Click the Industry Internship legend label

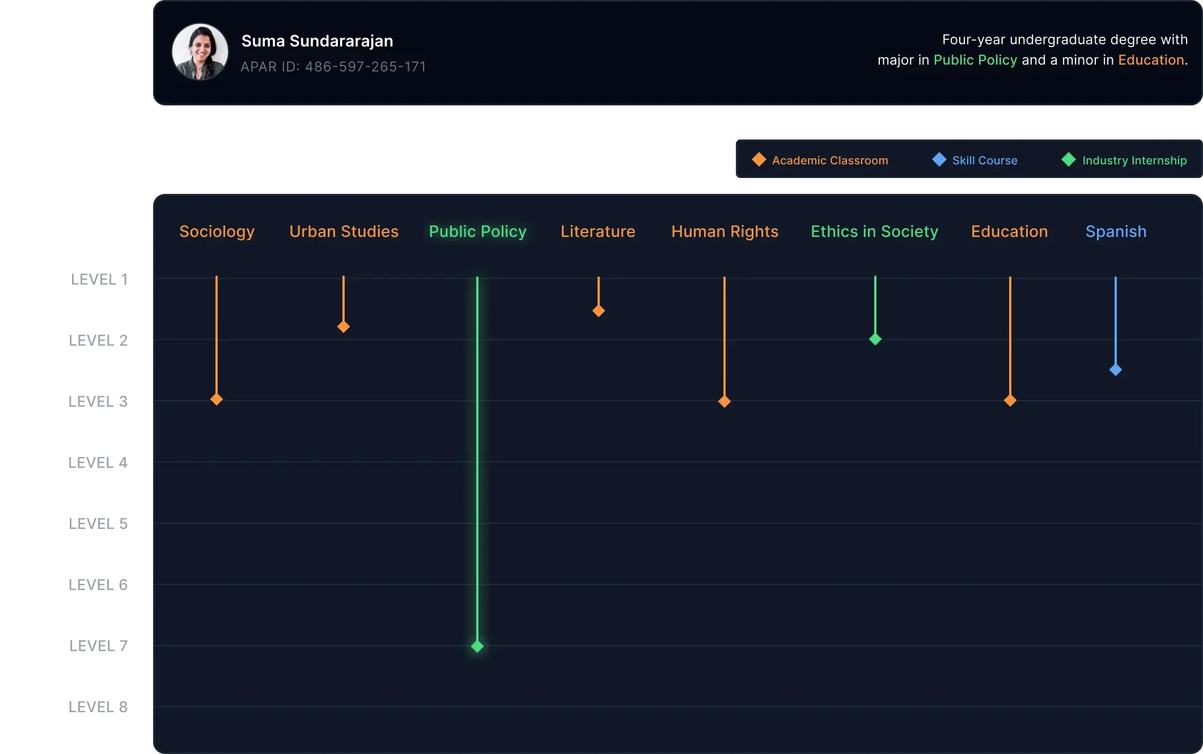[x=1134, y=160]
